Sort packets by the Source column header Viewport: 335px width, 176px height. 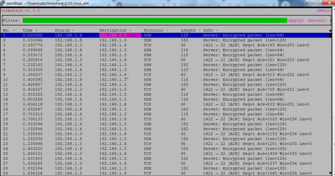point(64,30)
